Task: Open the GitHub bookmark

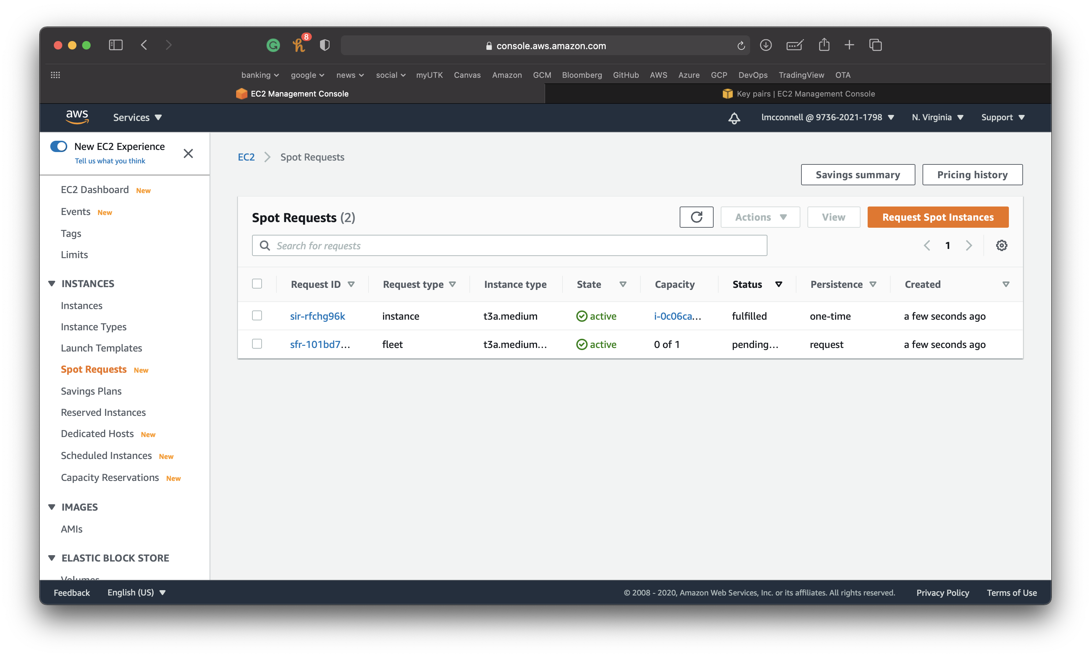Action: click(626, 75)
